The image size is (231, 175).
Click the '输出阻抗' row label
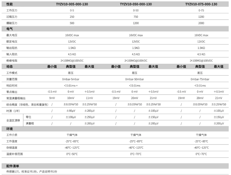click(x=12, y=48)
